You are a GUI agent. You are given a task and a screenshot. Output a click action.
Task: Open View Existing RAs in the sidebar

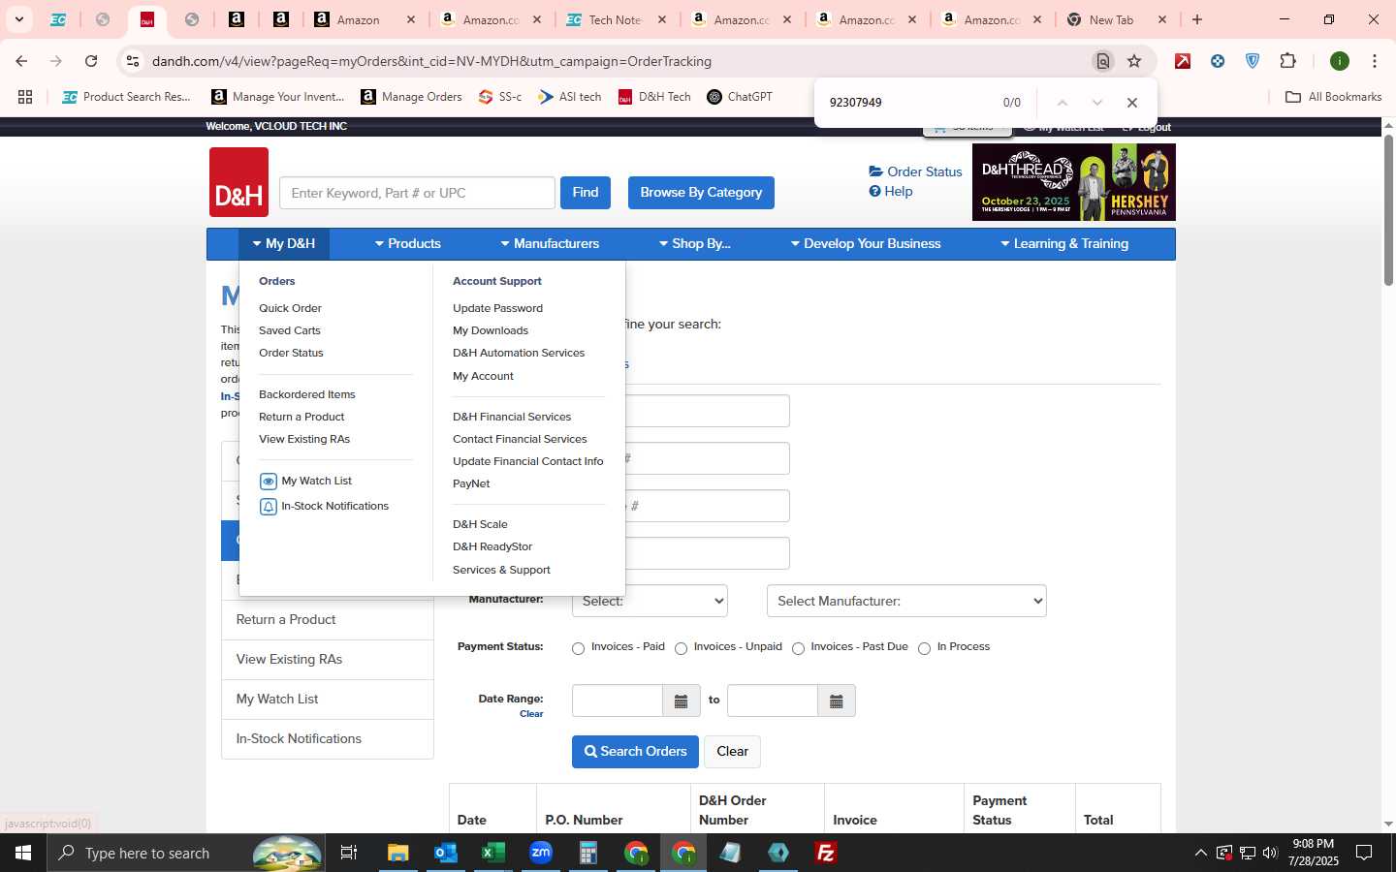tap(327, 660)
